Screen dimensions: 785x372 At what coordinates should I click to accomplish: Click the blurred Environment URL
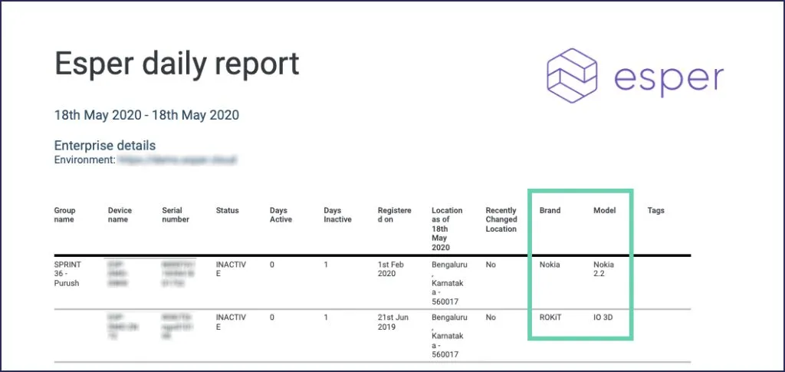[177, 160]
